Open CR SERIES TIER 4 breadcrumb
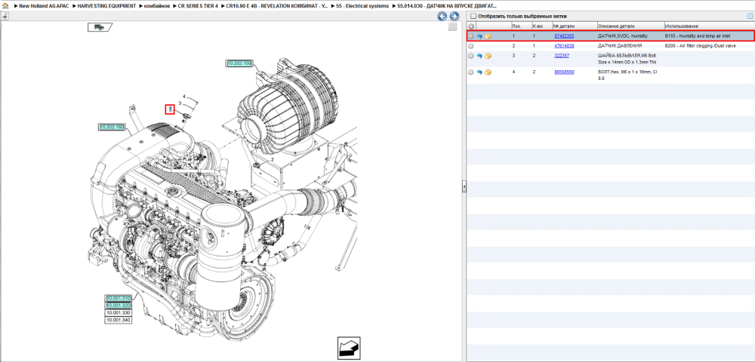Viewport: 755px width, 362px height. click(x=198, y=6)
